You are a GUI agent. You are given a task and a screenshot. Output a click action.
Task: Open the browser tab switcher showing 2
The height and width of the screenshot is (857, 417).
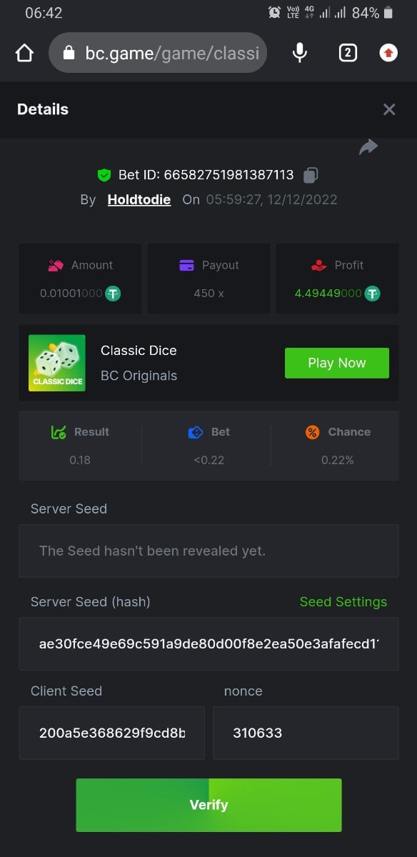click(x=348, y=53)
